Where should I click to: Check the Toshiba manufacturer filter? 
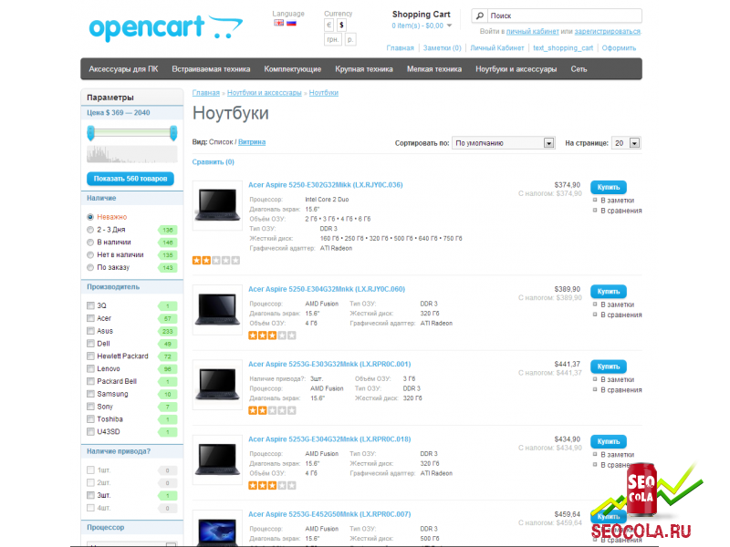(90, 419)
